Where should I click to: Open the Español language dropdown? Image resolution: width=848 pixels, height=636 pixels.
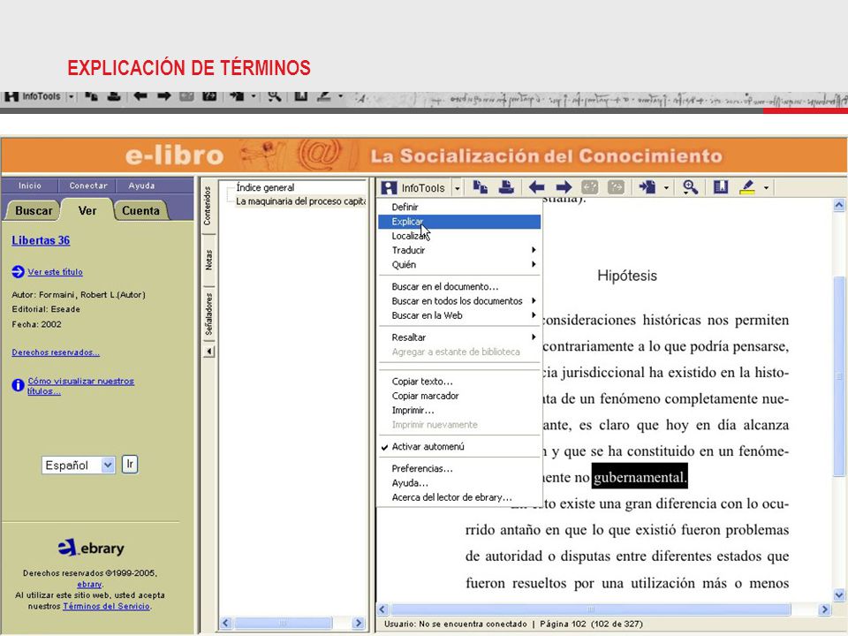point(79,466)
